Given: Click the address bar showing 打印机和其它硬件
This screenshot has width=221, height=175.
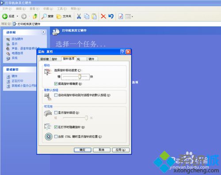Looking at the screenshot, I should pos(116,24).
